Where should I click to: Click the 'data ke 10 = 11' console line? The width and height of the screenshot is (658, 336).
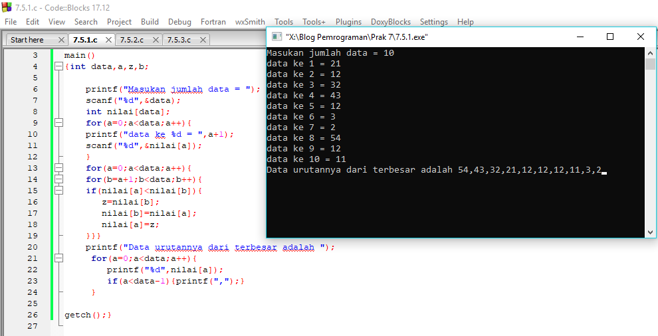[306, 159]
